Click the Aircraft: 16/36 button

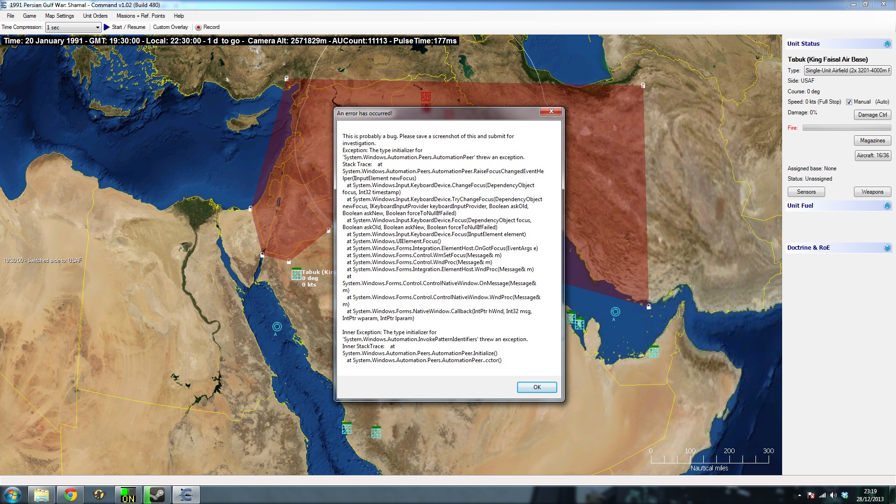coord(873,155)
